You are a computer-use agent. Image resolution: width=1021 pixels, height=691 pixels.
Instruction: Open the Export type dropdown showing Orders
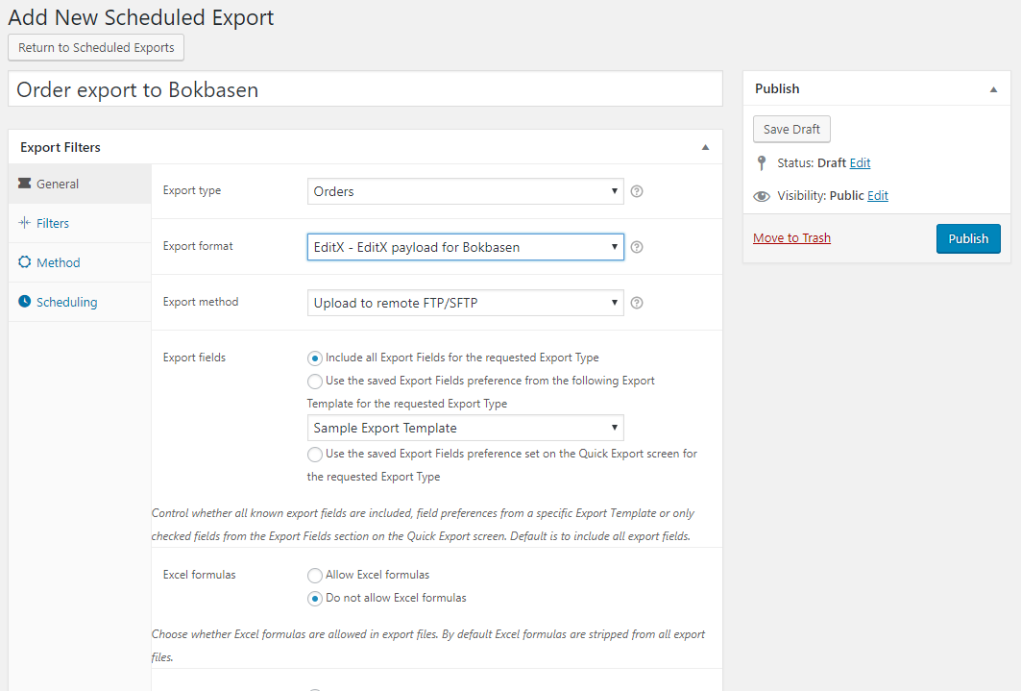pos(465,191)
